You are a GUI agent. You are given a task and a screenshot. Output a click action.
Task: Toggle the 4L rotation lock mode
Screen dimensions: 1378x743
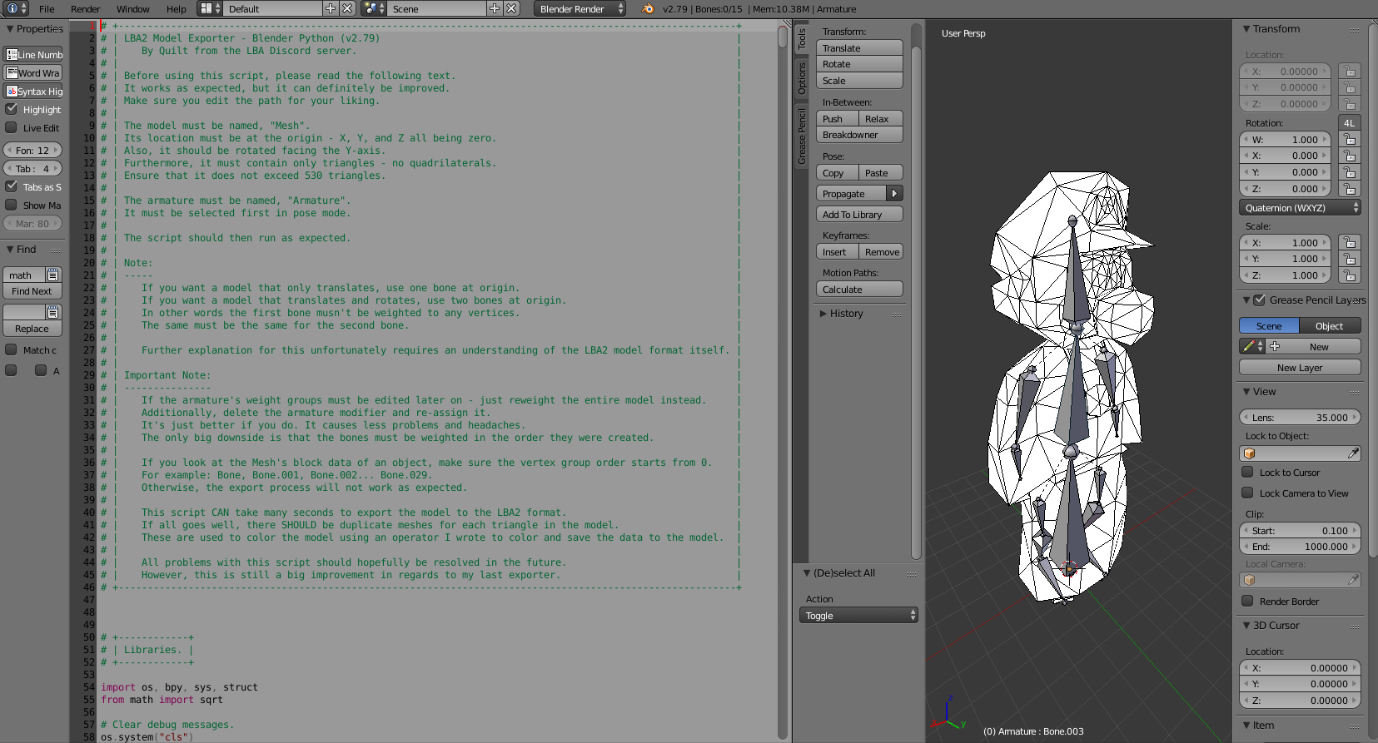pos(1350,123)
